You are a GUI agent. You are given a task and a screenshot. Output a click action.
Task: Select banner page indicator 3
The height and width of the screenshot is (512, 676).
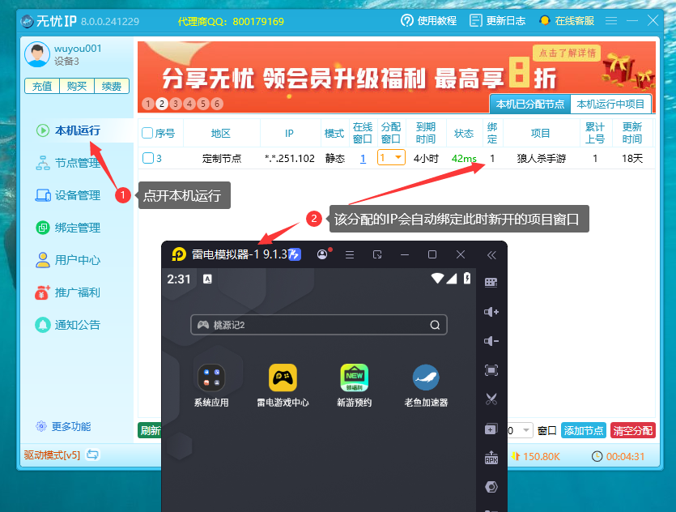tap(176, 104)
